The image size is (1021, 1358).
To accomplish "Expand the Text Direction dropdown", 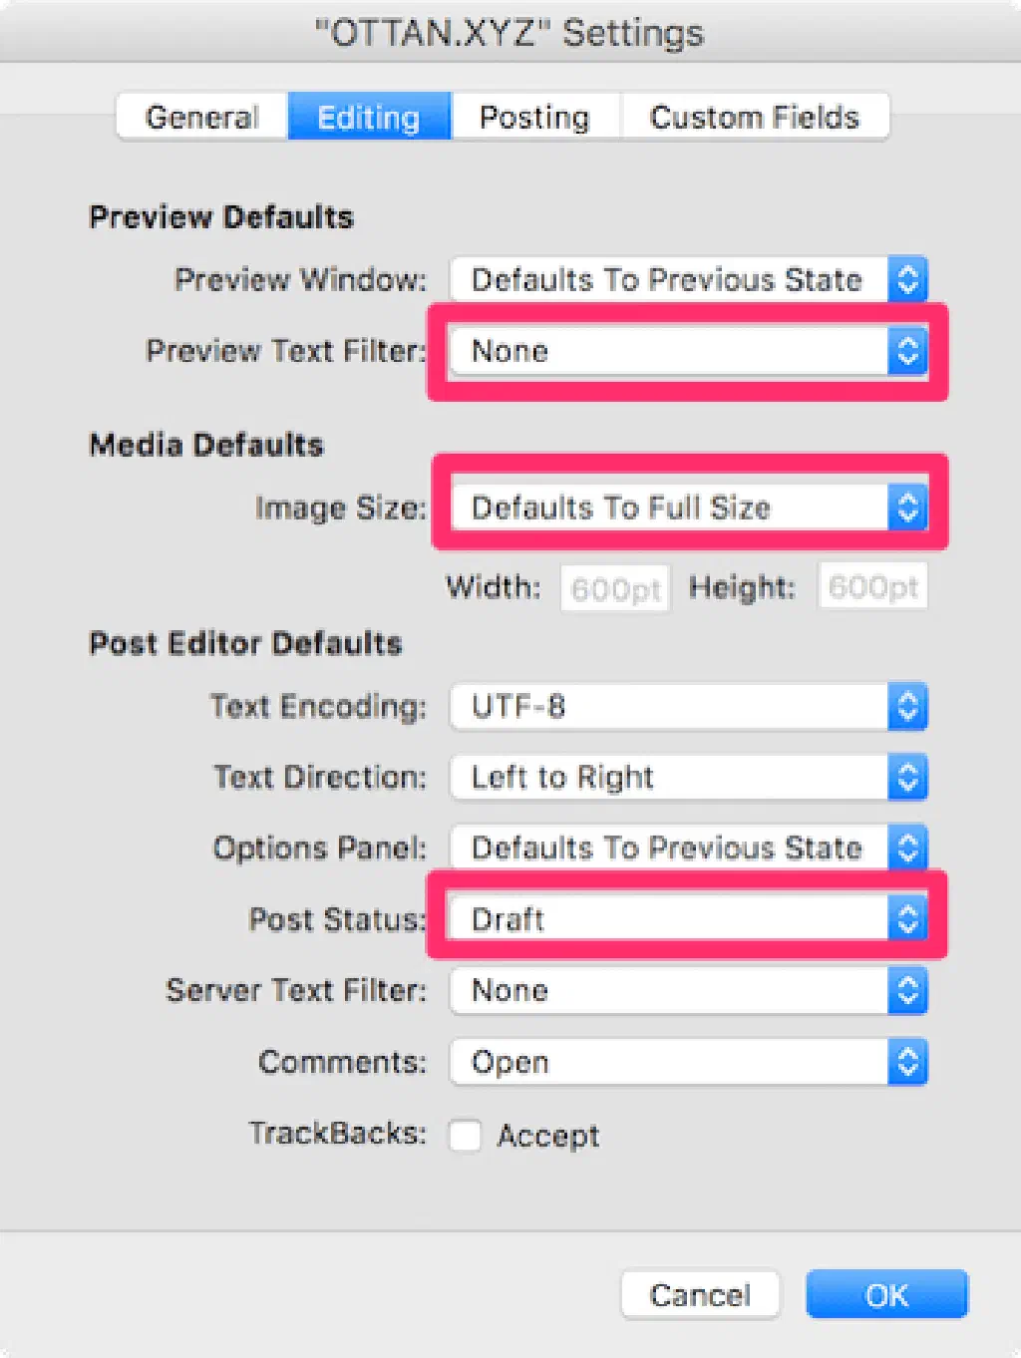I will [688, 778].
